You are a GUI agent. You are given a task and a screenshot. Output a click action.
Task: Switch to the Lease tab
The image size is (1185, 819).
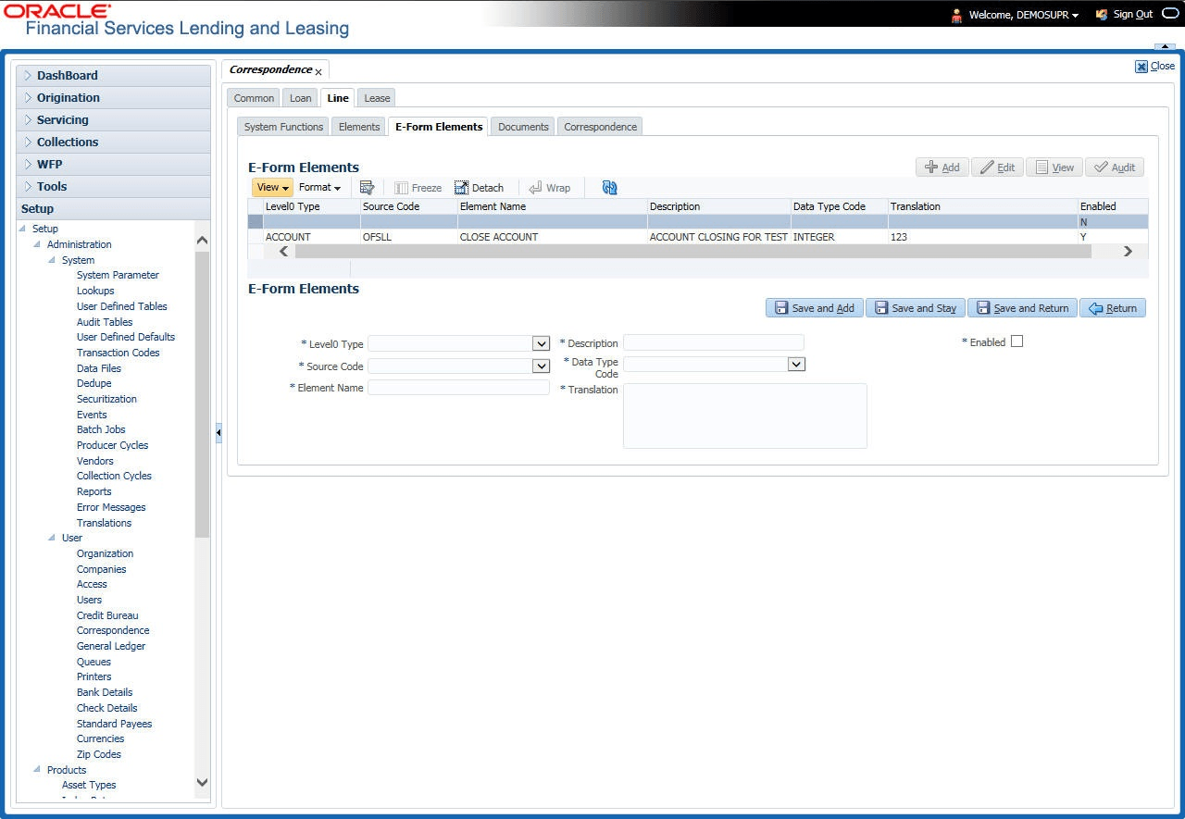pyautogui.click(x=377, y=98)
